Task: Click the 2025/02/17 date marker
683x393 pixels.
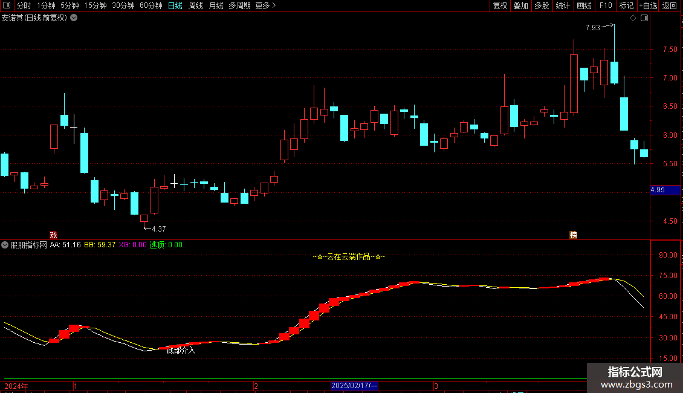Action: 354,386
